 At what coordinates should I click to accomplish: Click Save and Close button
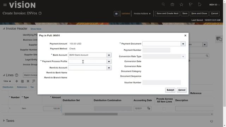pos(199,13)
